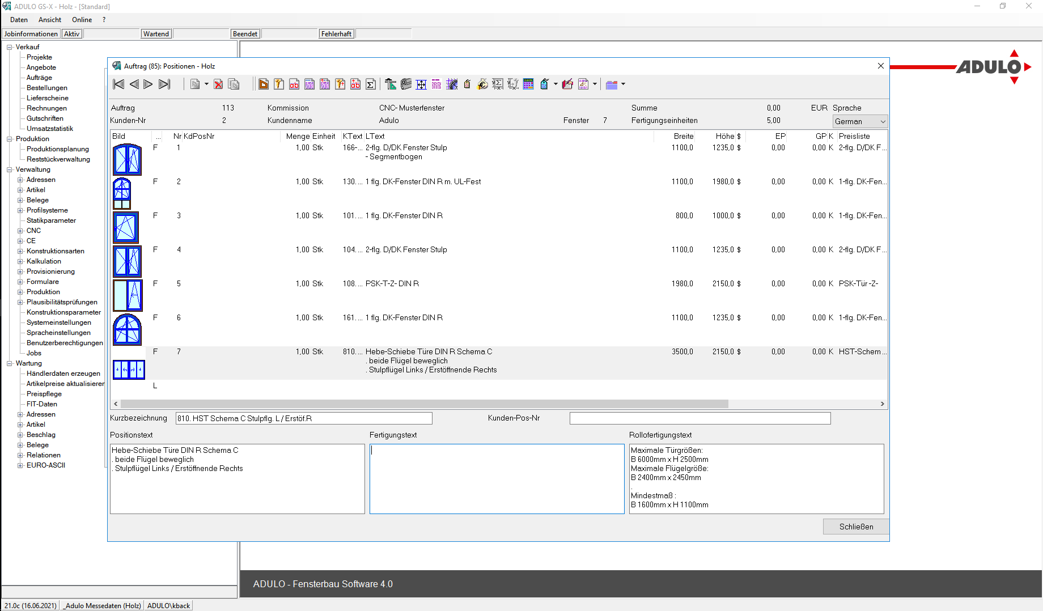This screenshot has width=1043, height=611.
Task: Click the Beendet status button
Action: coord(245,34)
